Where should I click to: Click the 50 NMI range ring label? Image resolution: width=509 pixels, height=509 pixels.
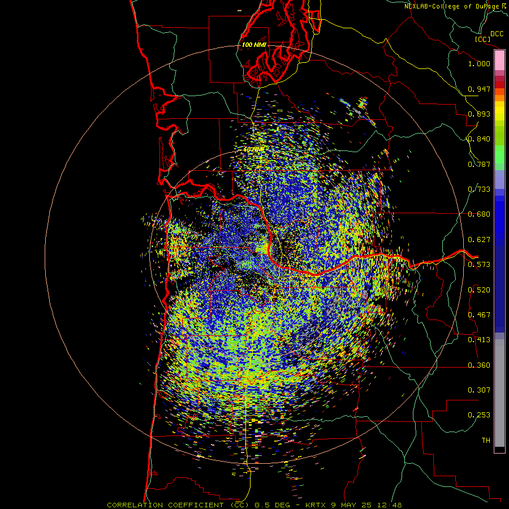[x=254, y=150]
